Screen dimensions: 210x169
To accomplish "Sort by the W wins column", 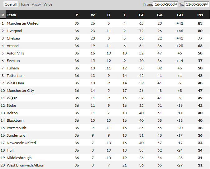I will 93,15.
